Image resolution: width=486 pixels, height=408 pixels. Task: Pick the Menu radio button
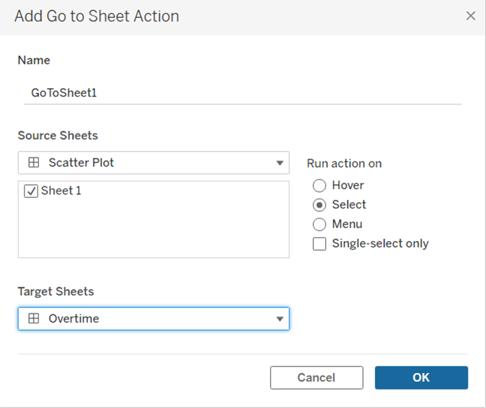[320, 224]
